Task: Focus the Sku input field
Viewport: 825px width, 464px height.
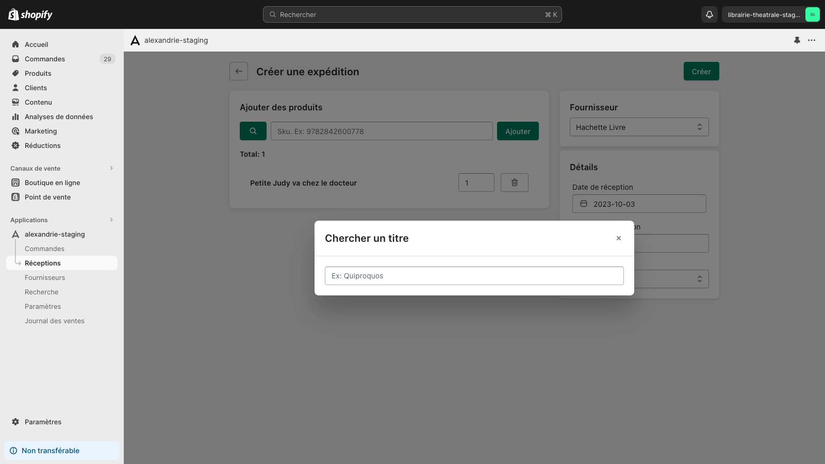Action: pyautogui.click(x=382, y=131)
